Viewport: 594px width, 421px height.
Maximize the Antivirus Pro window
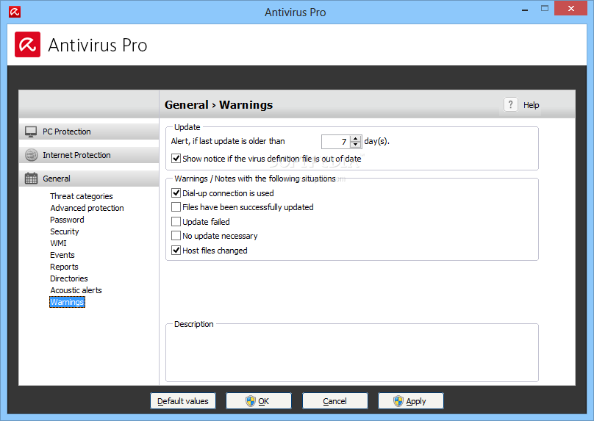(x=545, y=8)
